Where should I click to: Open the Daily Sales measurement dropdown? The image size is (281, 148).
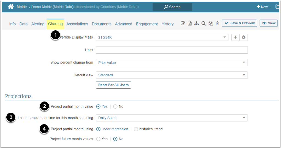click(172, 118)
